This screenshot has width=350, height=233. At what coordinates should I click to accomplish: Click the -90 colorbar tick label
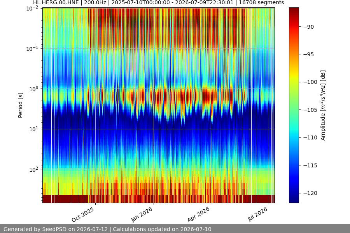(309, 27)
